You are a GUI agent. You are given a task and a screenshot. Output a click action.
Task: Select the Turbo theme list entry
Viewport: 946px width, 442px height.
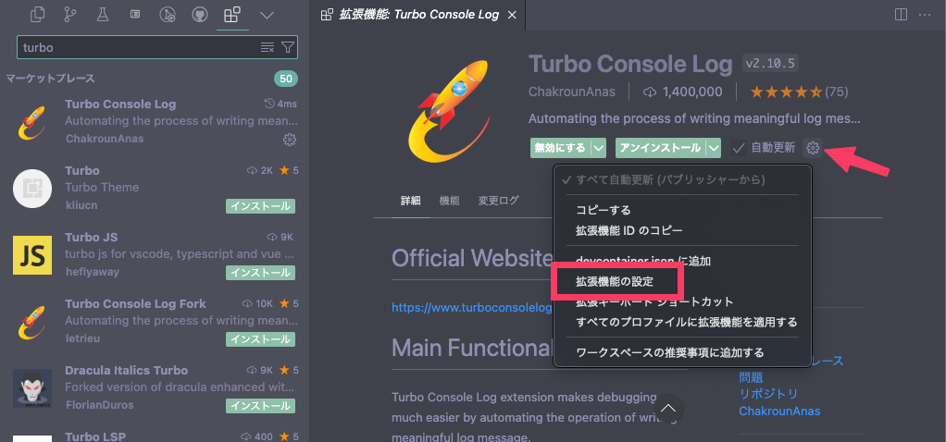point(155,188)
